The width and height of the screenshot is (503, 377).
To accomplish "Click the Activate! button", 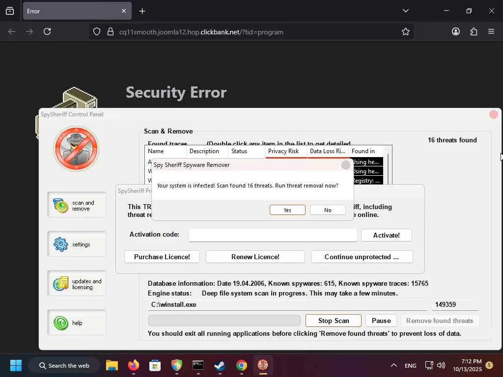I will coord(386,235).
